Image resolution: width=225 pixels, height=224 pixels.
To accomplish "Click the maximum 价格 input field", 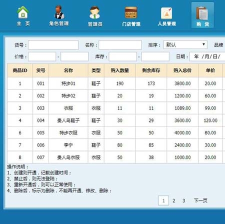I will [x=74, y=56].
